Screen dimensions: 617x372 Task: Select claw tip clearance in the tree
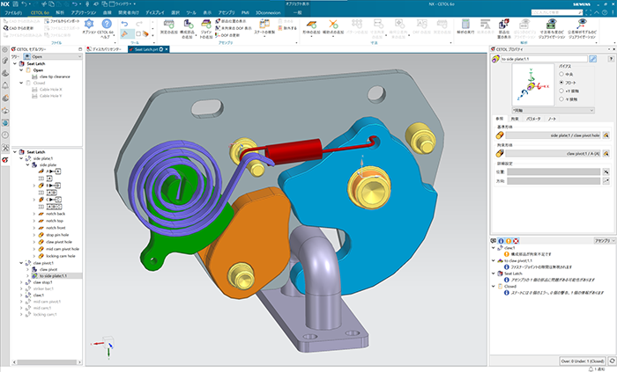tap(55, 77)
